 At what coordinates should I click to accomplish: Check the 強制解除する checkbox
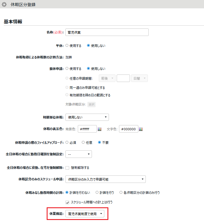coord(67,168)
